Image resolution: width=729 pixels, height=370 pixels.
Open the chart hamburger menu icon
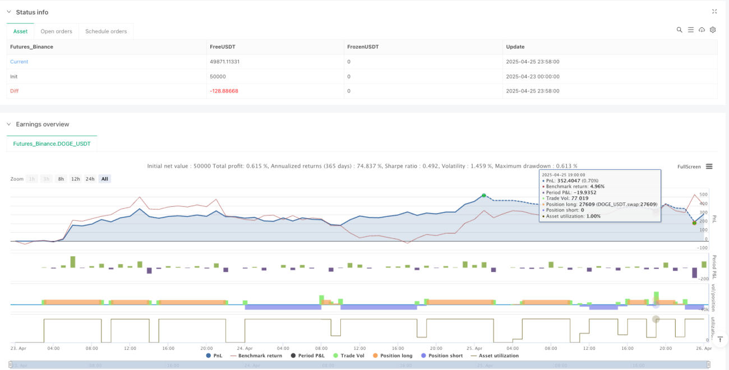pos(709,166)
